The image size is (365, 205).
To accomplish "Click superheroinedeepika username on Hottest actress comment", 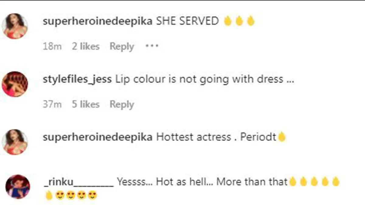I will pyautogui.click(x=97, y=137).
